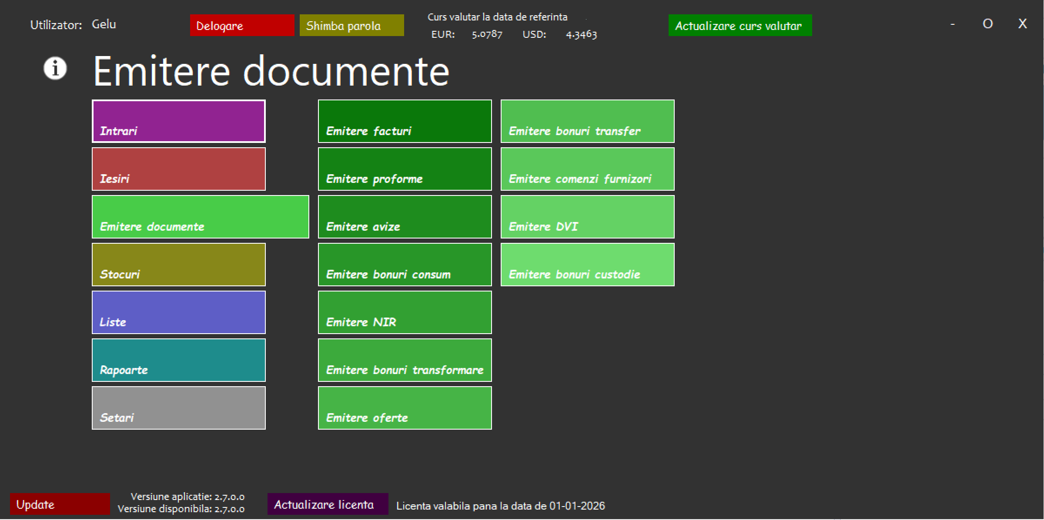The width and height of the screenshot is (1044, 520).
Task: Open the Rapoarte section
Action: tap(178, 360)
